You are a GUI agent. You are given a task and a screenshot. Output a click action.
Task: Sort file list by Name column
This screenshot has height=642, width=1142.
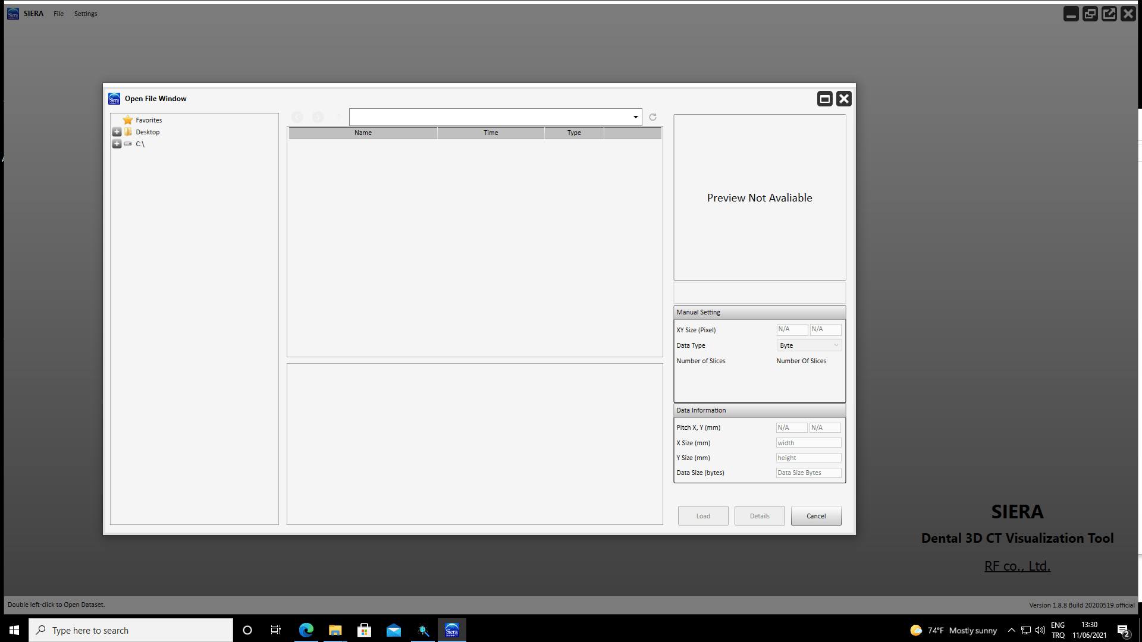(x=363, y=133)
